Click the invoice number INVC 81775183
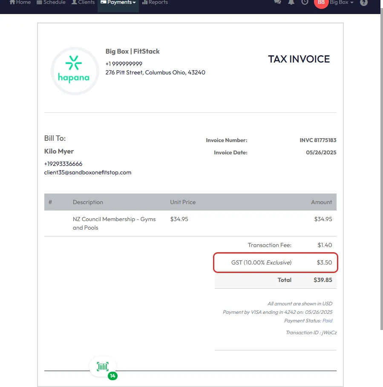This screenshot has height=387, width=383. (318, 140)
